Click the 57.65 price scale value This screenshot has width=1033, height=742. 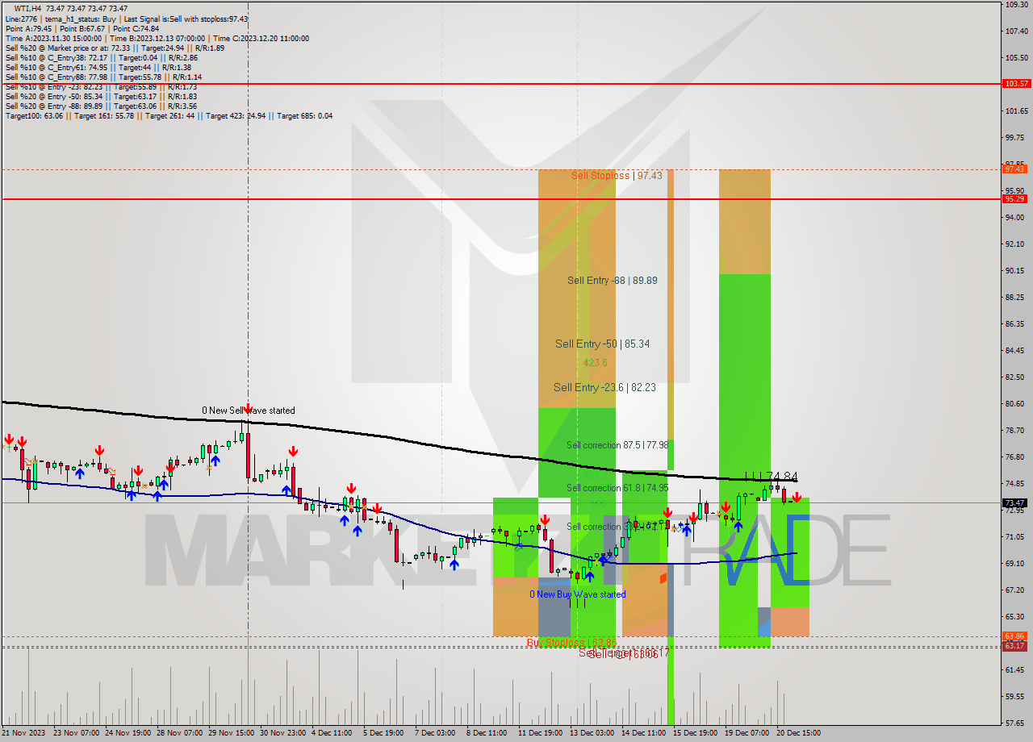coord(1014,723)
